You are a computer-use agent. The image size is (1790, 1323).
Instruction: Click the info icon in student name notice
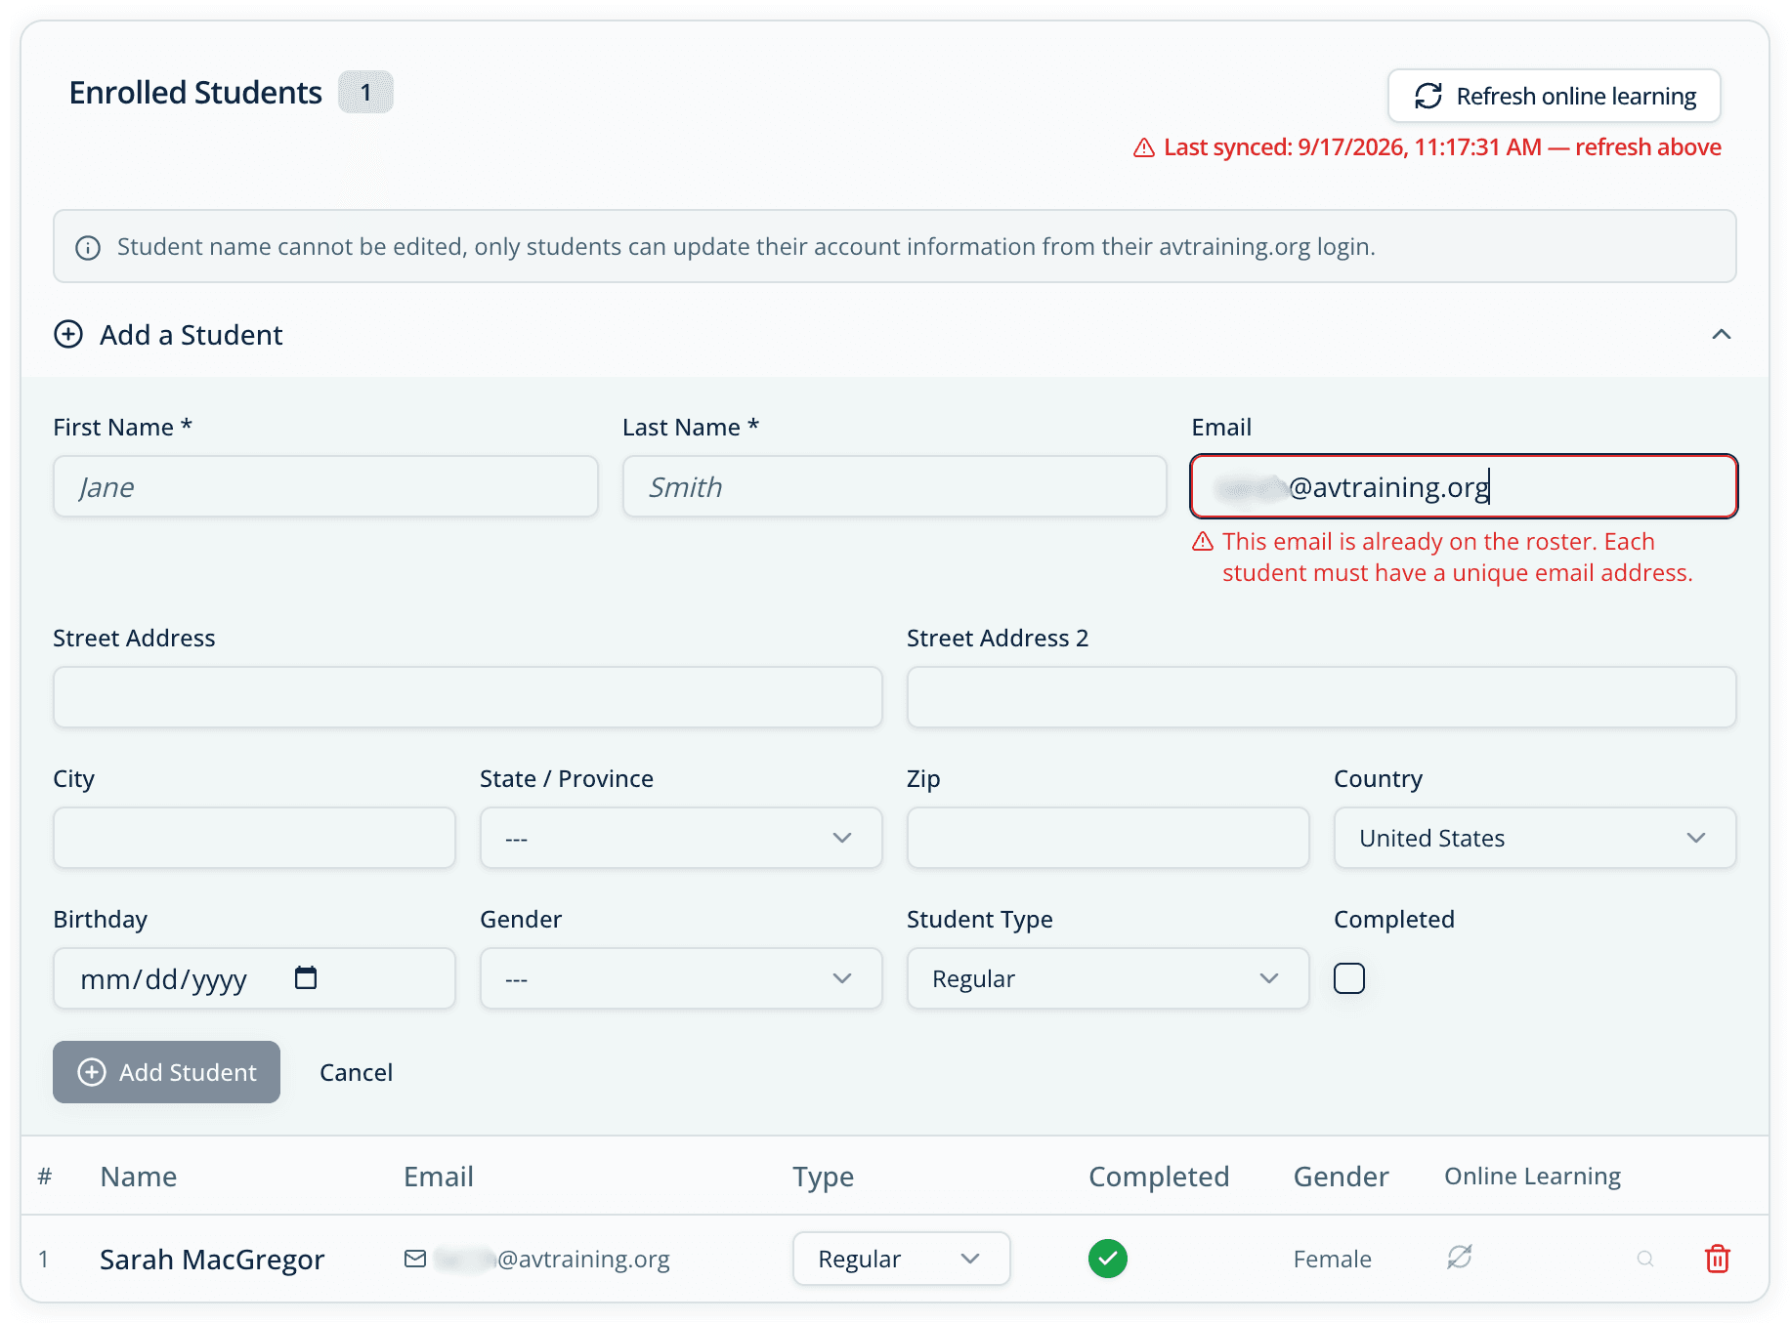coord(88,248)
